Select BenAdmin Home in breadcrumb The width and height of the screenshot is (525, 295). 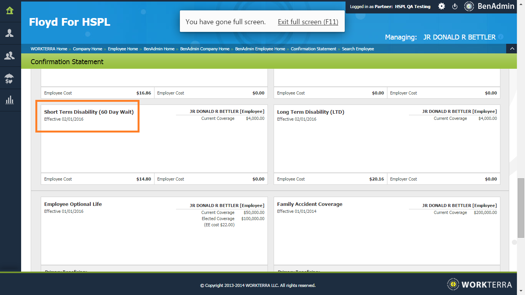coord(159,49)
